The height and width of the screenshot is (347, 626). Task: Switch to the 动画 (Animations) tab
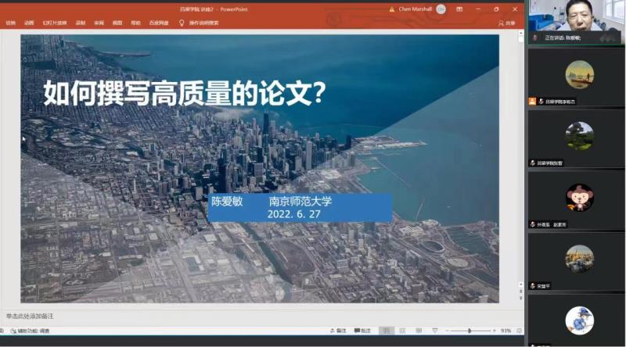click(29, 23)
